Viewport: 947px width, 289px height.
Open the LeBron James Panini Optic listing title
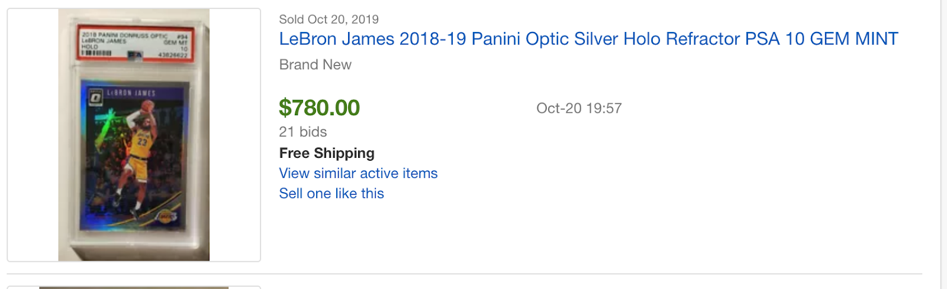click(588, 39)
